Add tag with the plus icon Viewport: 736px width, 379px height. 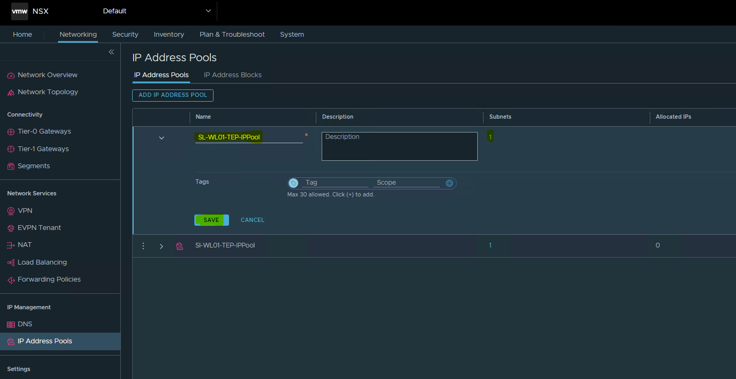pyautogui.click(x=449, y=183)
